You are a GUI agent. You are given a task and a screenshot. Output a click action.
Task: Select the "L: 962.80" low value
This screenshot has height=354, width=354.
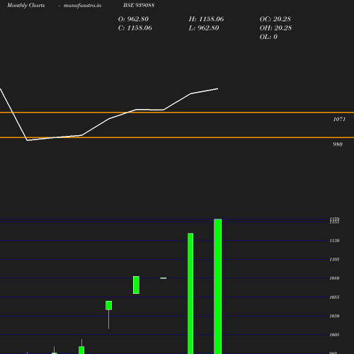coord(204,28)
